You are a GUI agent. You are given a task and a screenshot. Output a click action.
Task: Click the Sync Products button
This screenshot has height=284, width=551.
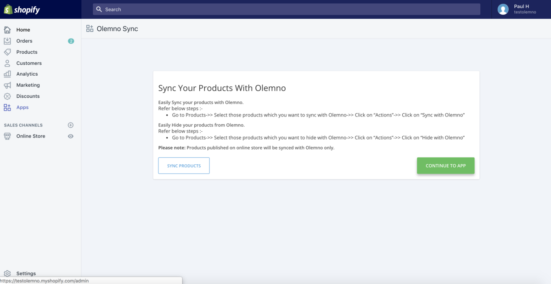(x=184, y=166)
